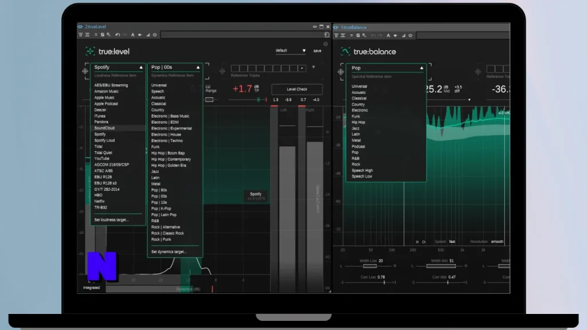Collapse the Spotify loudness reference dropdown

(x=141, y=68)
